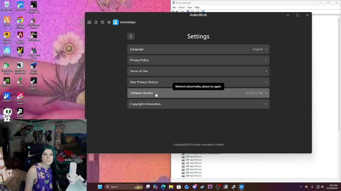Click the V 3.0.4 (134) version number
341x191 pixels.
coord(254,93)
